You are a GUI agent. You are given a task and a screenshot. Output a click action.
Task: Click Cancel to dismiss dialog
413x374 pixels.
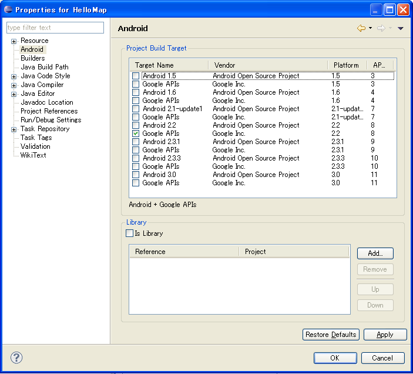pyautogui.click(x=382, y=358)
